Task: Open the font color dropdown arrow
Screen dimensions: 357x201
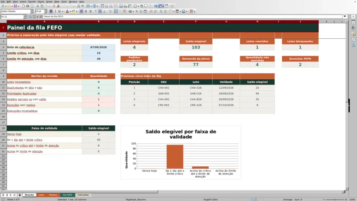Action: 70,12
